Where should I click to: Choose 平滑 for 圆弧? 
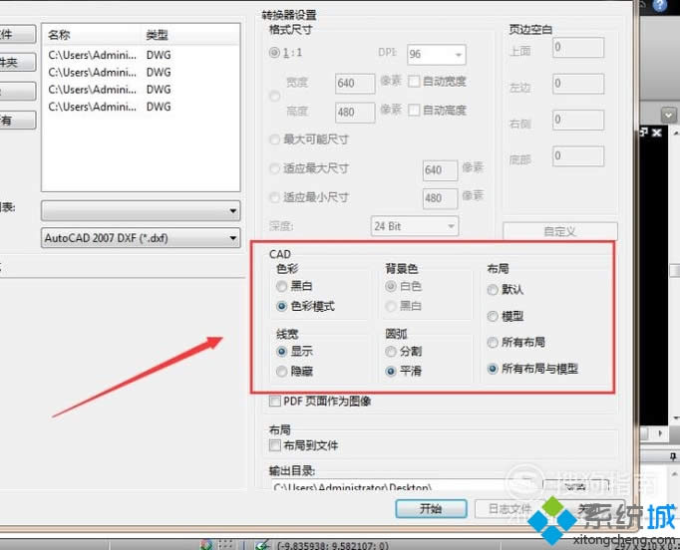[391, 371]
